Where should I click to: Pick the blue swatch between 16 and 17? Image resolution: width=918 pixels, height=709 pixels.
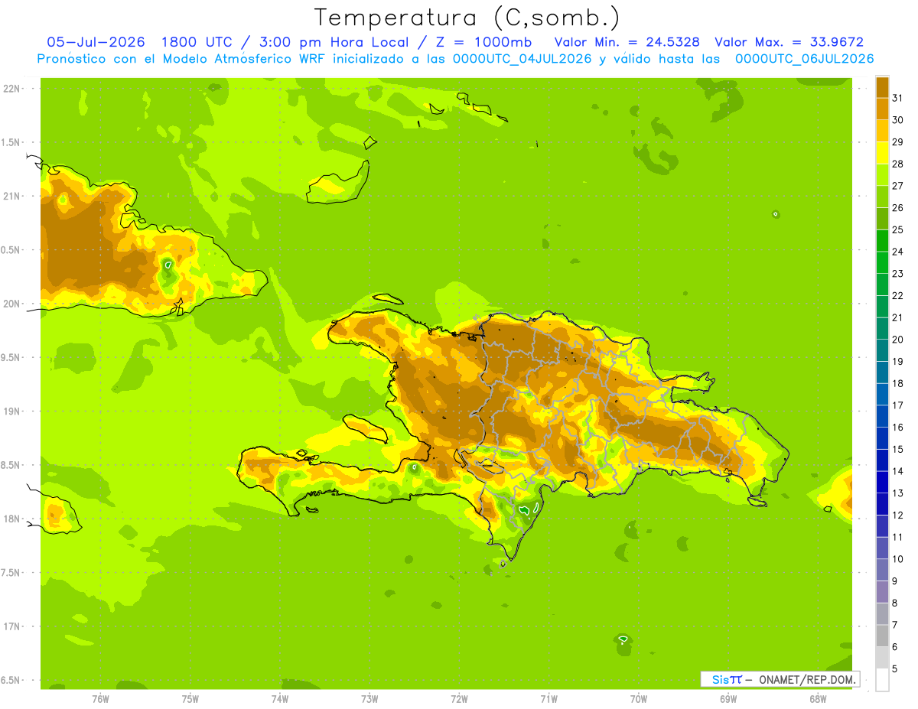[x=882, y=417]
